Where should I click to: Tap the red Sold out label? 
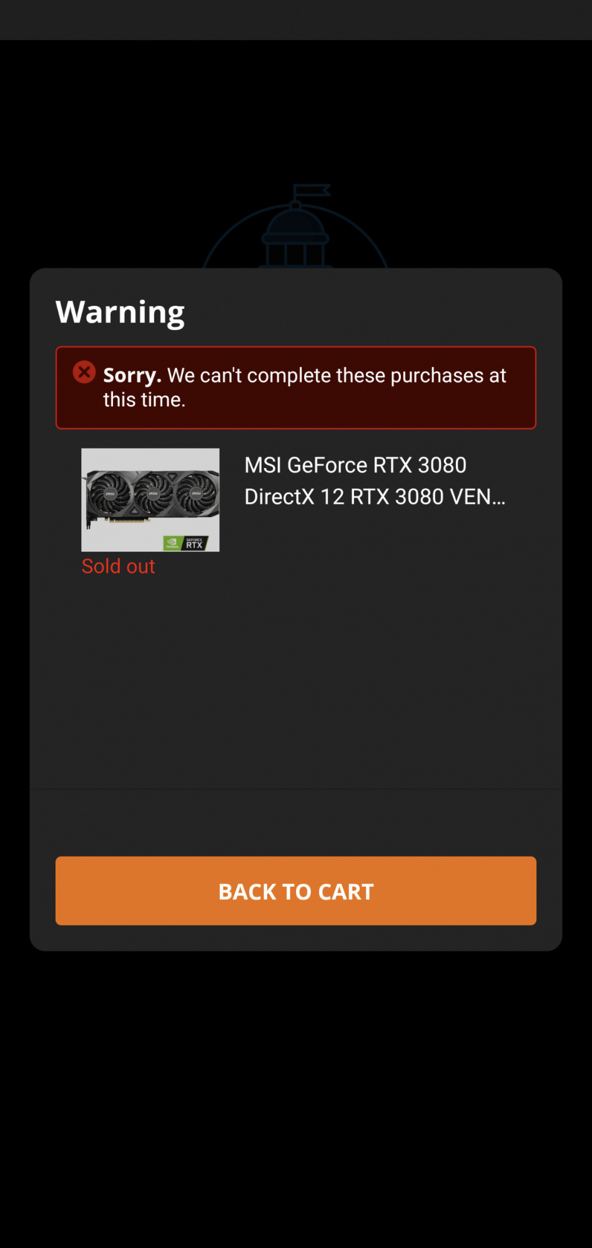pos(118,566)
